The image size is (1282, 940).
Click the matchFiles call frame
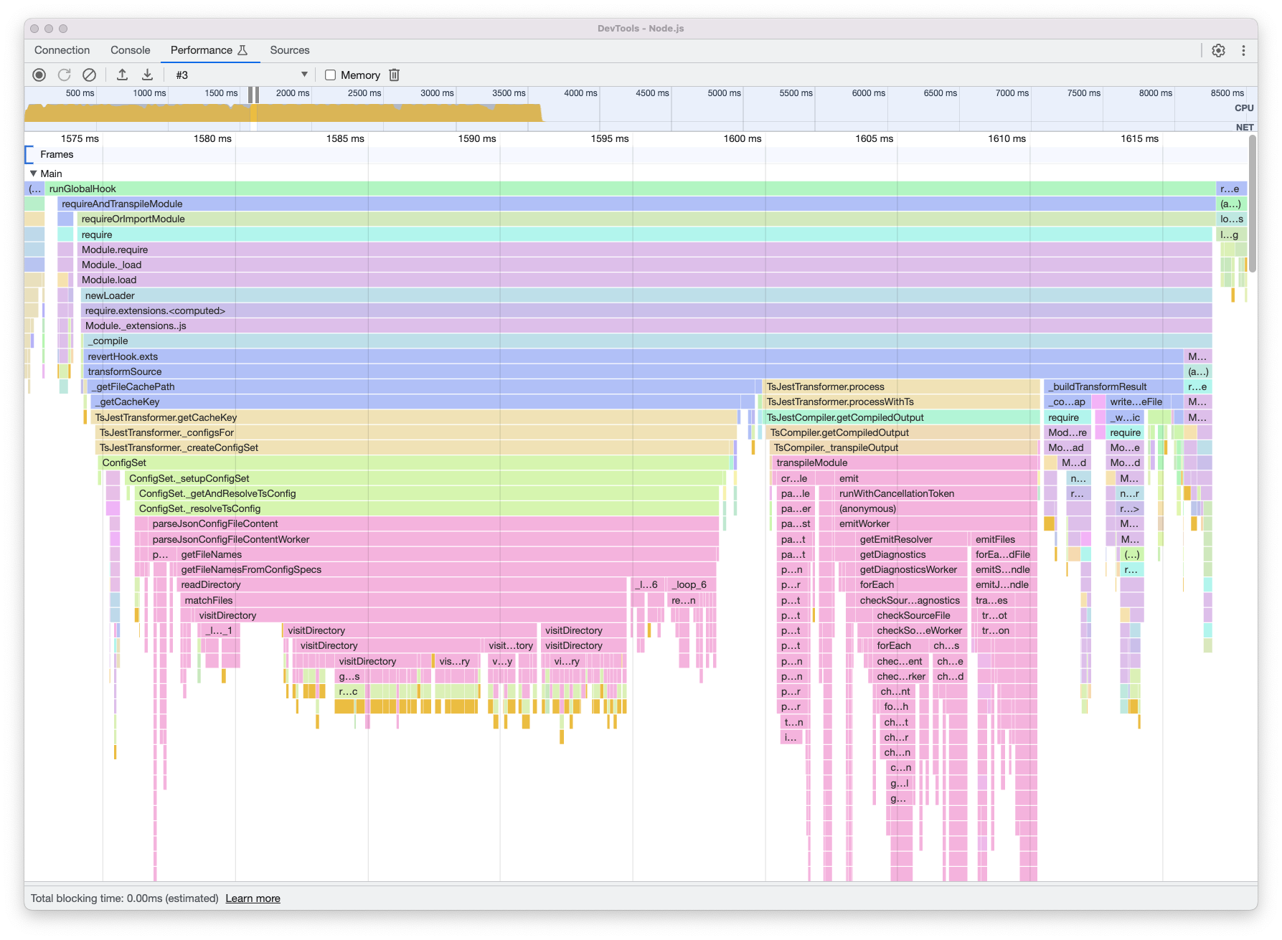403,600
